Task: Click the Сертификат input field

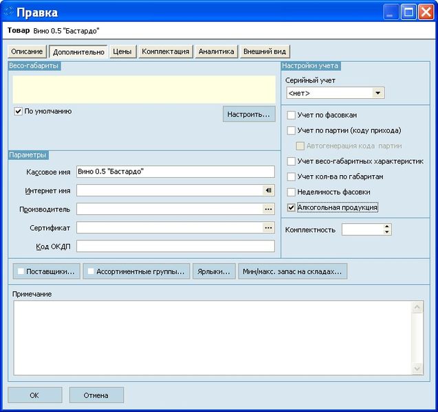Action: pos(169,227)
